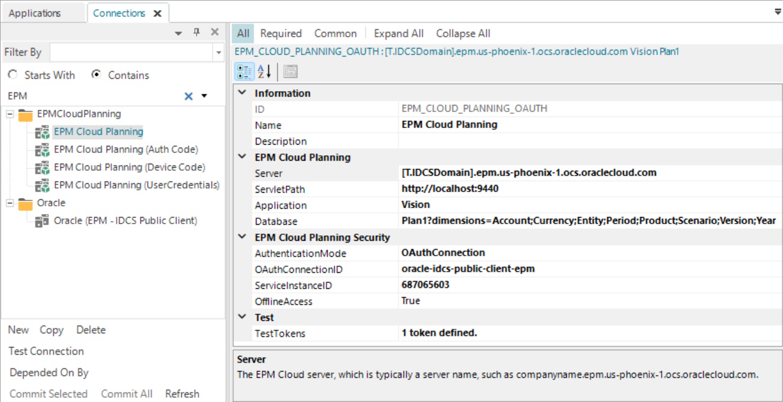The height and width of the screenshot is (402, 783).
Task: Pin the Connections panel with pushpin icon
Action: [x=197, y=33]
